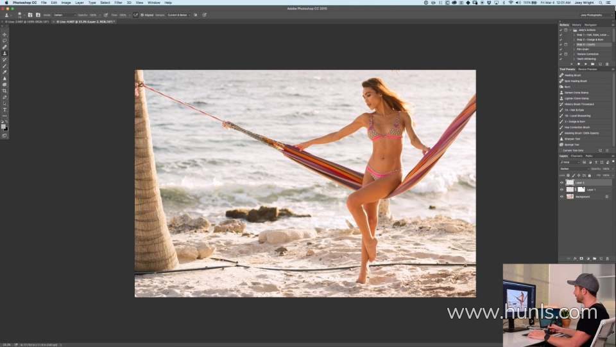Switch to the History tab
616x347 pixels.
click(x=576, y=25)
